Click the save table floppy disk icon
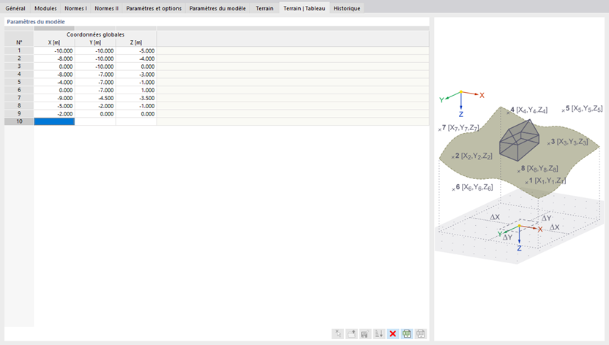This screenshot has height=345, width=609. click(365, 334)
